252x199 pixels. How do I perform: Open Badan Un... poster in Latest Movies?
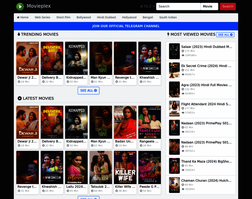pyautogui.click(x=125, y=122)
